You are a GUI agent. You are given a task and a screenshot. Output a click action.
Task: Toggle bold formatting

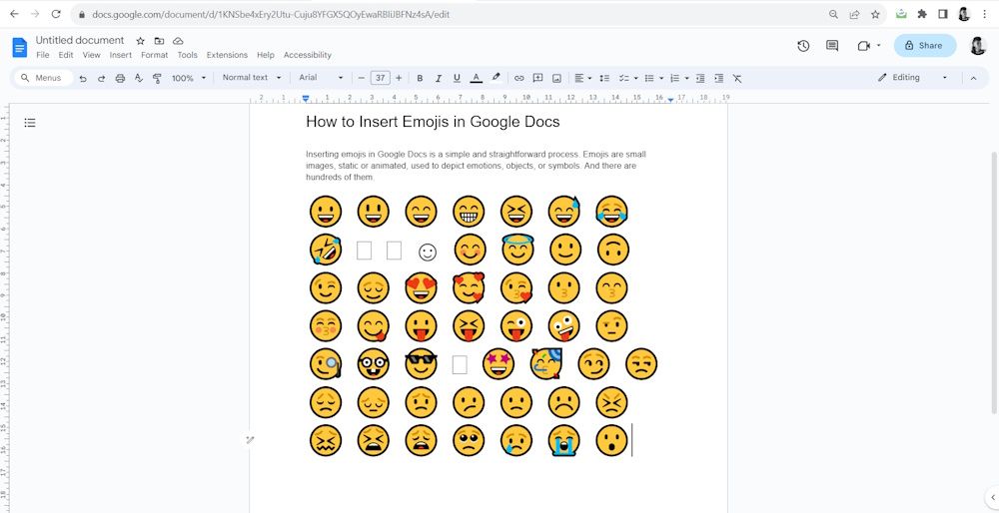(x=420, y=78)
